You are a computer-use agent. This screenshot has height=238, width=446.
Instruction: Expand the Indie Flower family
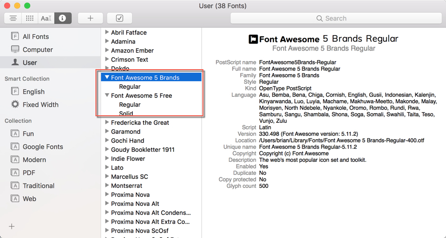[x=107, y=158]
